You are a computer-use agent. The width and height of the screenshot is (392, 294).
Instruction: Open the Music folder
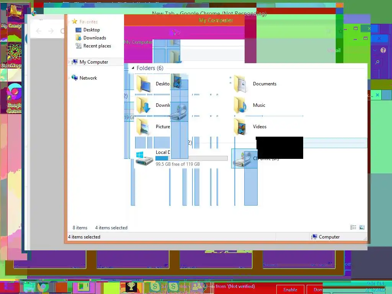click(250, 105)
